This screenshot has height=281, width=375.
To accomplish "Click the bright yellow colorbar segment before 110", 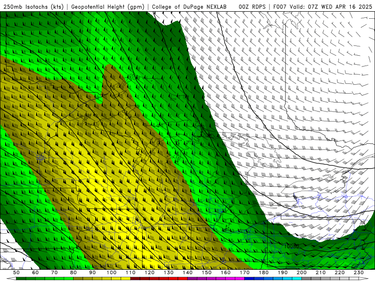I will point(126,279).
